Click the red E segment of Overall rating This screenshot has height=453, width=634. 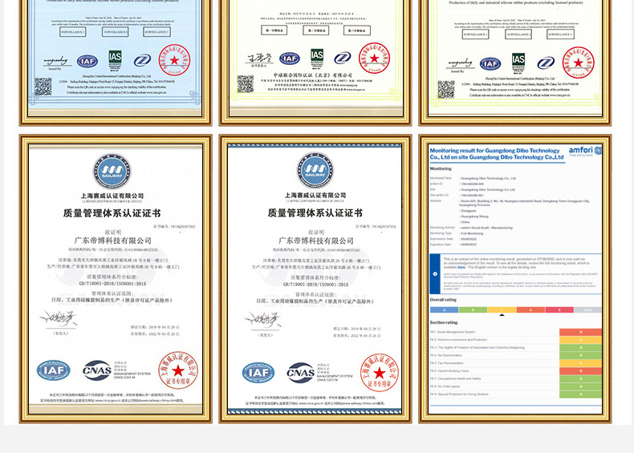559,310
